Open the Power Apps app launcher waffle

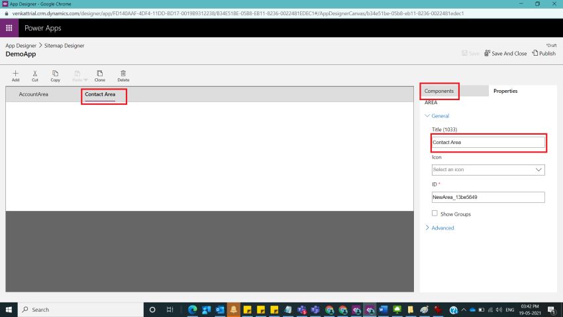click(9, 28)
